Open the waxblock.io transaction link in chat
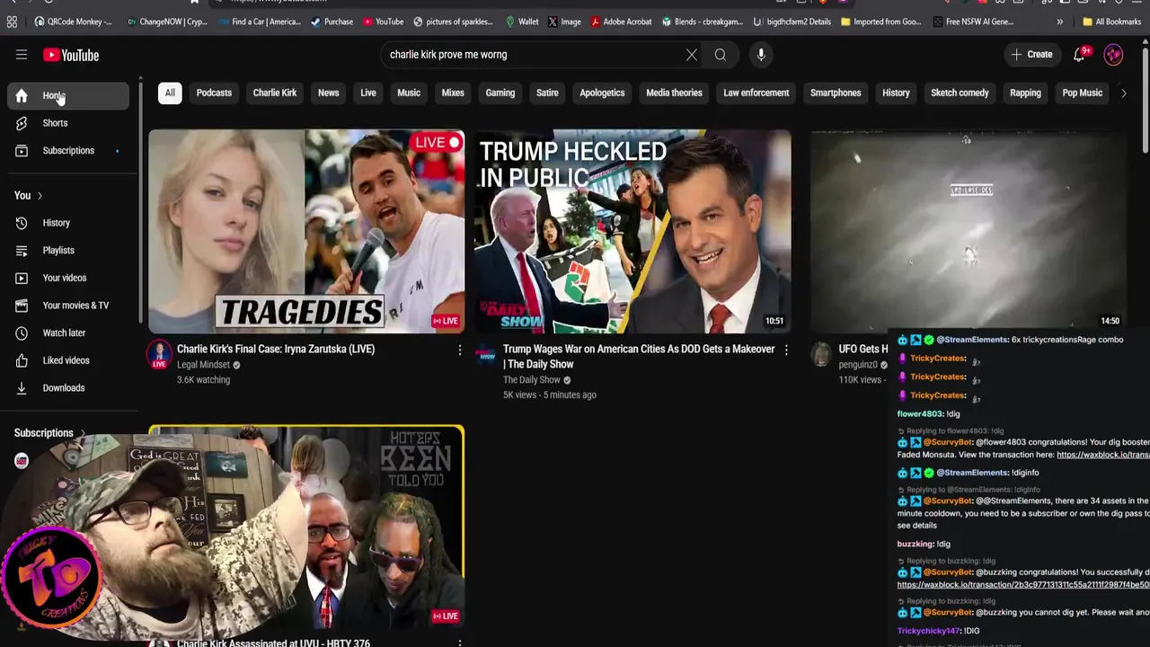Viewport: 1150px width, 647px height. tap(1023, 585)
